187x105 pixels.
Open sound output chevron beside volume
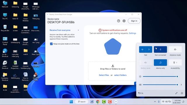click(181, 85)
